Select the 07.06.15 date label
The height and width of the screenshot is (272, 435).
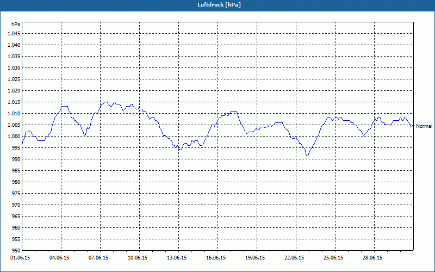tap(98, 258)
